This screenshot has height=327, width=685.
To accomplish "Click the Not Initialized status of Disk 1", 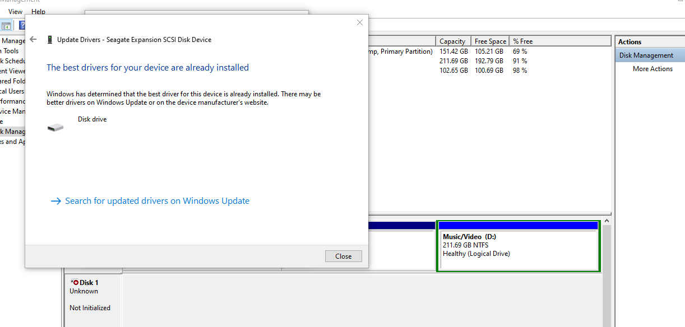I will point(90,308).
